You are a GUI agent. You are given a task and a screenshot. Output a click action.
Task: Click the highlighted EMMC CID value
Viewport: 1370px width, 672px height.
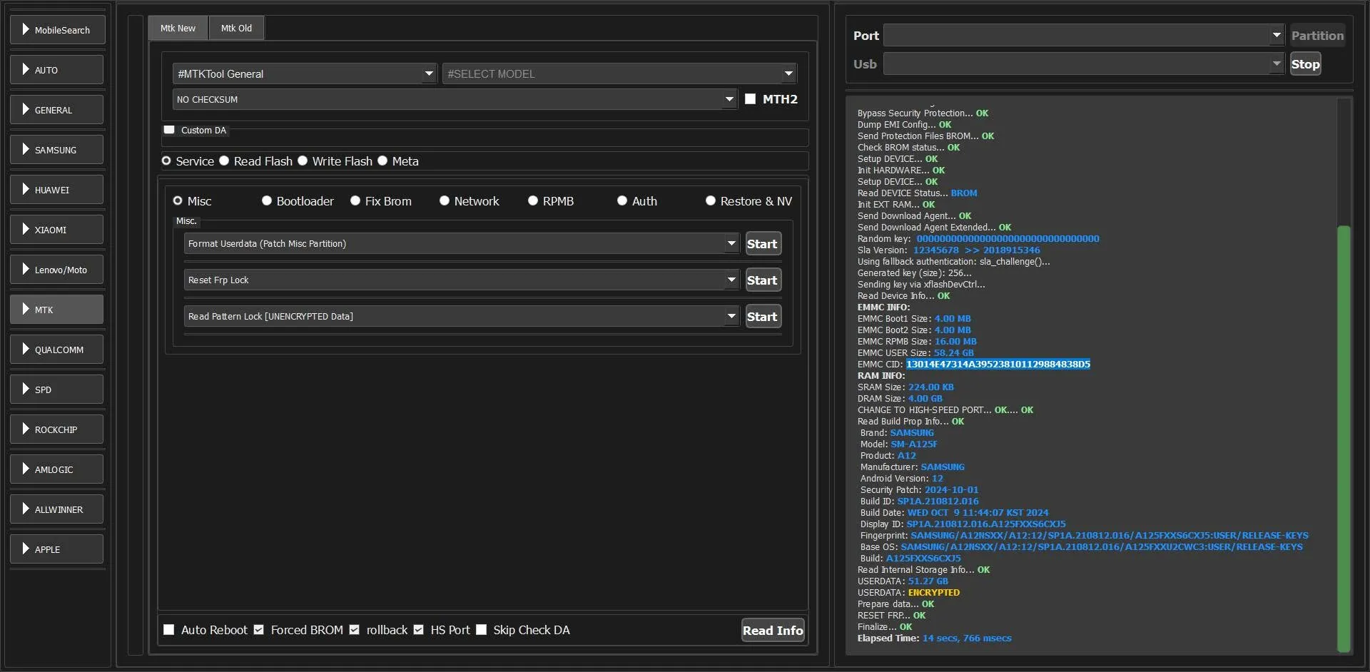click(x=998, y=365)
